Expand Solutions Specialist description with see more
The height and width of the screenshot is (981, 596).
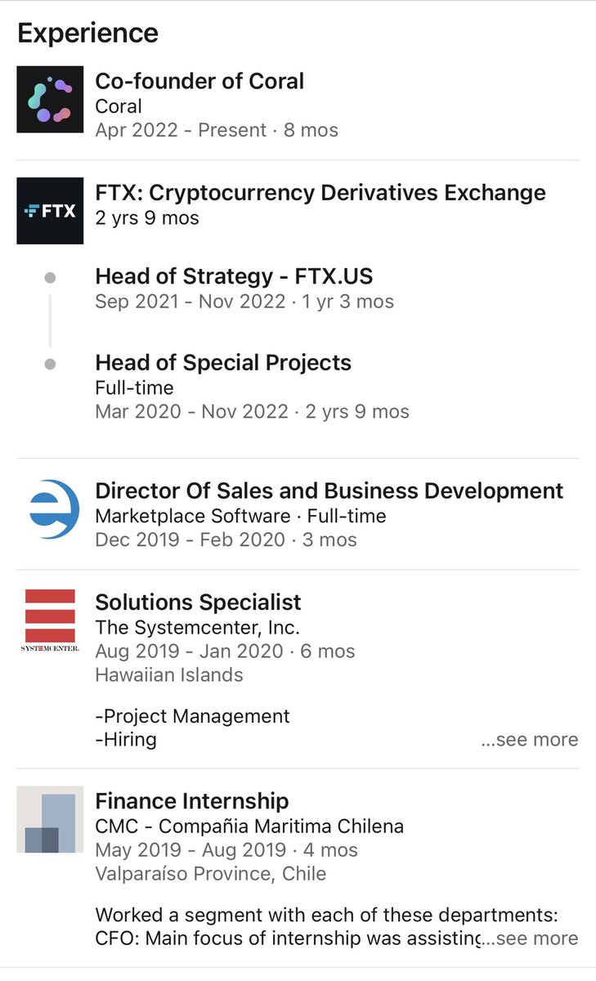click(530, 740)
